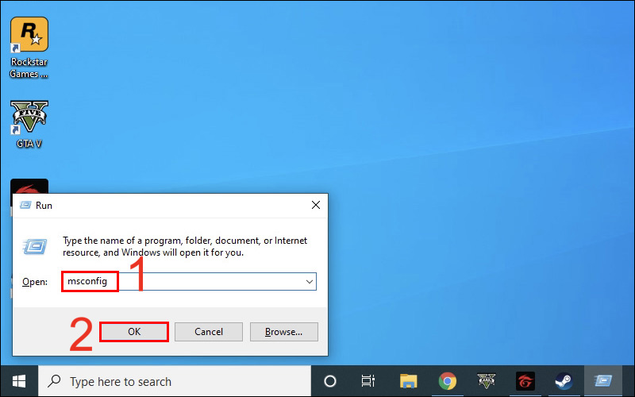The width and height of the screenshot is (635, 397).
Task: Expand the Open combo box history arrow
Action: pos(310,282)
